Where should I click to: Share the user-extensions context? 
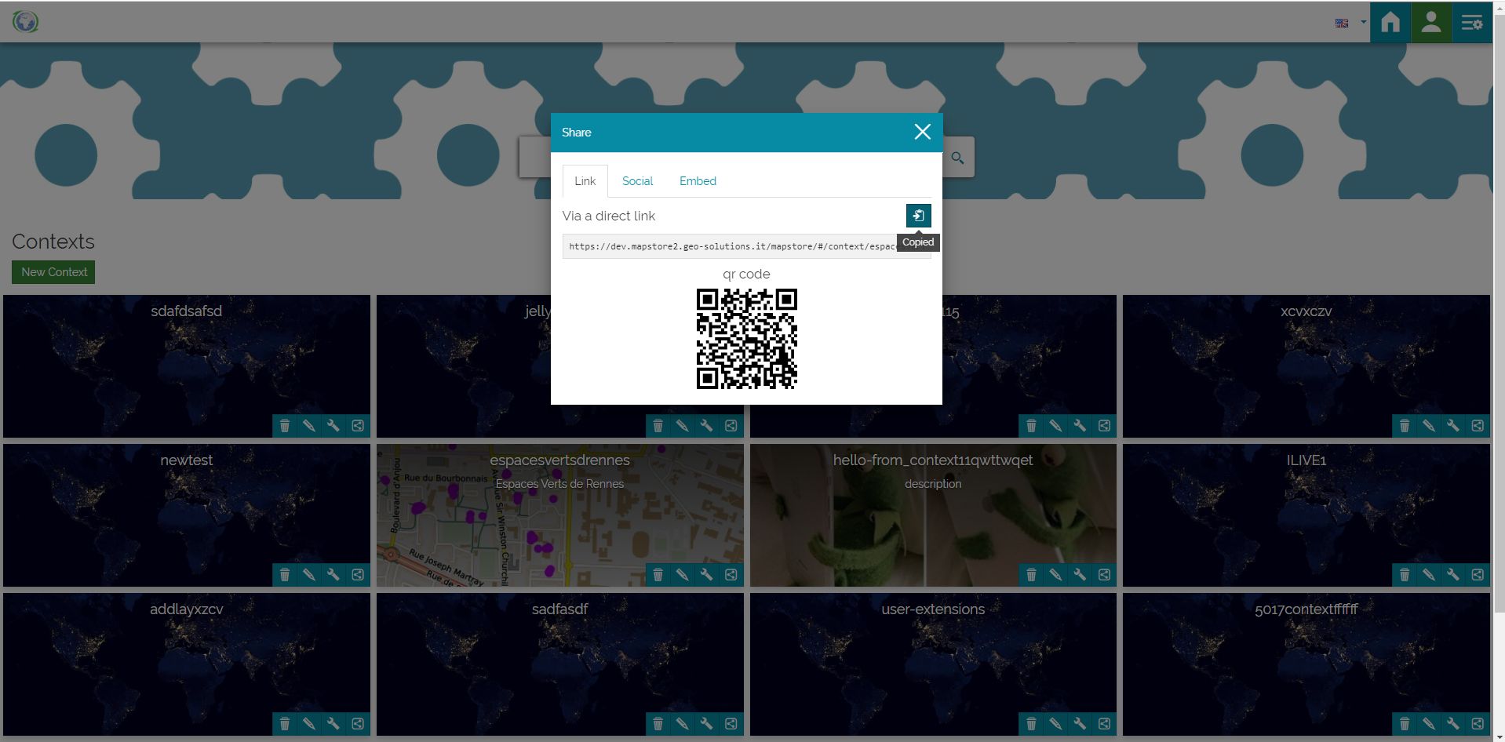coord(1104,723)
